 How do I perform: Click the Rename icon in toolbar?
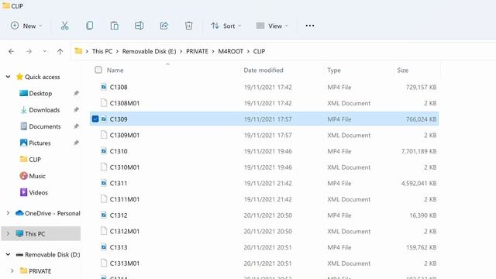point(139,26)
